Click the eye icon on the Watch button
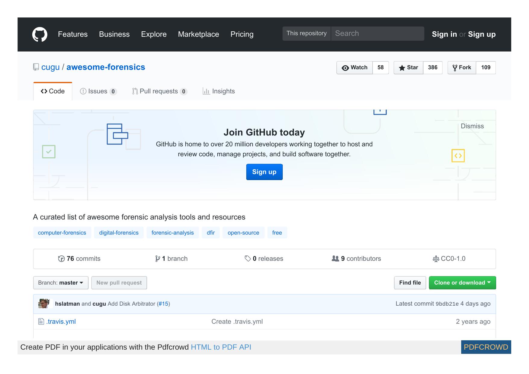 click(x=345, y=68)
